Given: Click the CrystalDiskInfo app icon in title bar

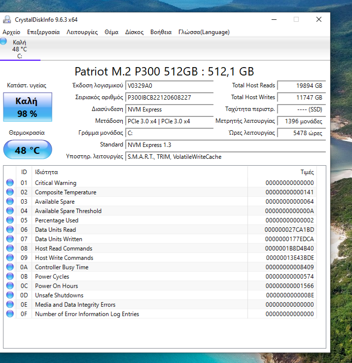Looking at the screenshot, I should point(7,19).
